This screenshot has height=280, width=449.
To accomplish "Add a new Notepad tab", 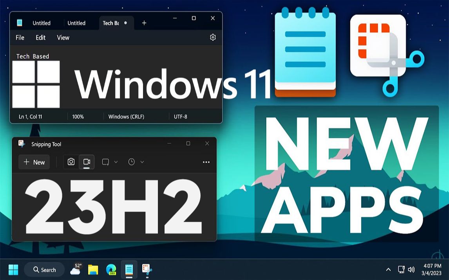I will click(x=144, y=23).
